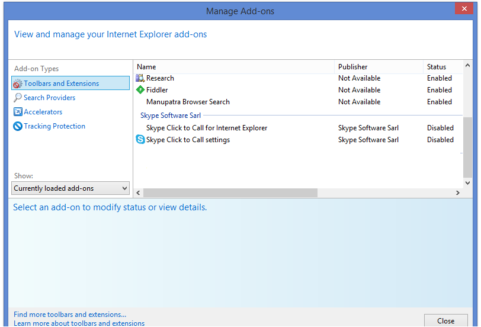Image resolution: width=481 pixels, height=327 pixels.
Task: Open Find more toolbars and extensions link
Action: [70, 315]
